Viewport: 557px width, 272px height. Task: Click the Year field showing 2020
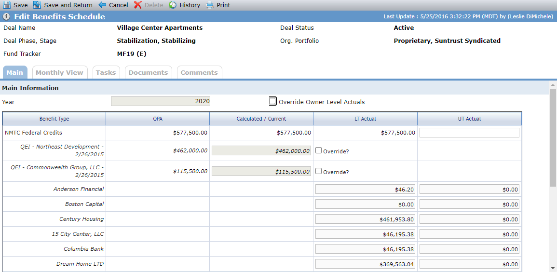tap(161, 101)
